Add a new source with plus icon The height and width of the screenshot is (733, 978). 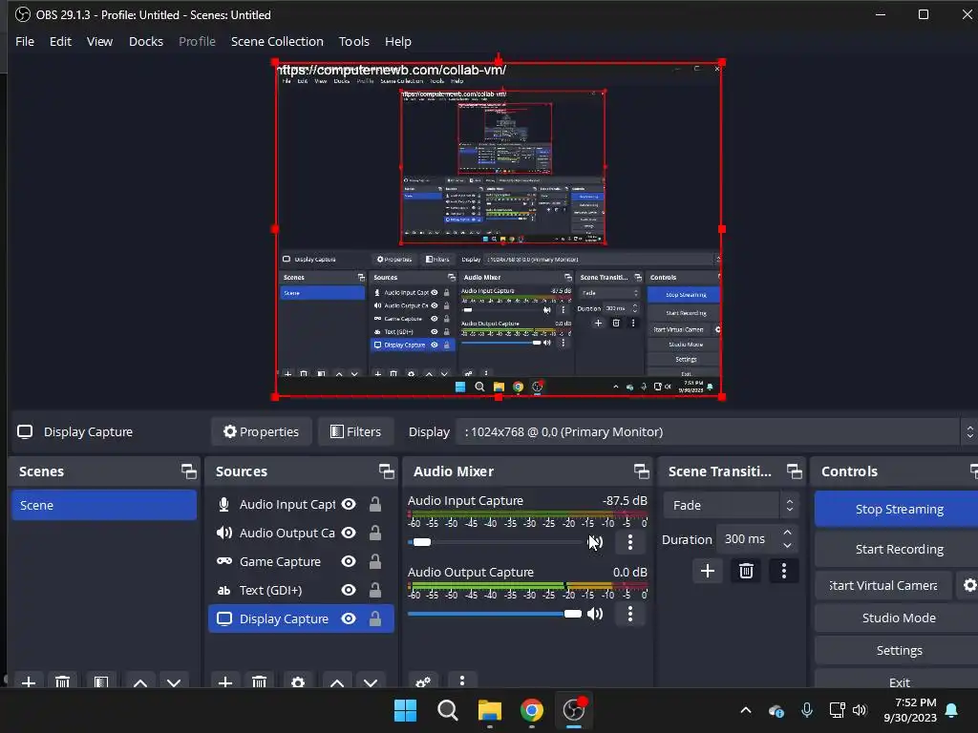(225, 681)
